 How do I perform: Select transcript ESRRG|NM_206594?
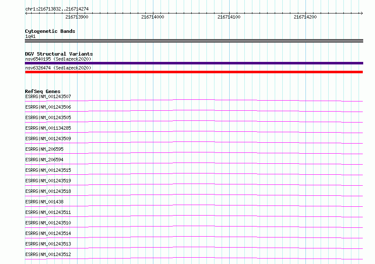[x=44, y=160]
